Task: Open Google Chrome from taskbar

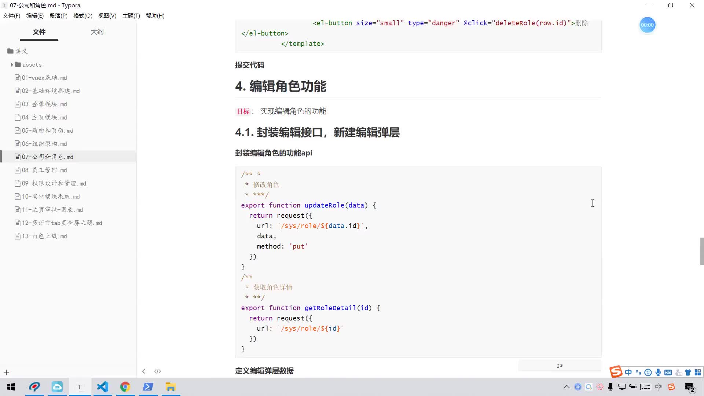Action: pyautogui.click(x=125, y=387)
